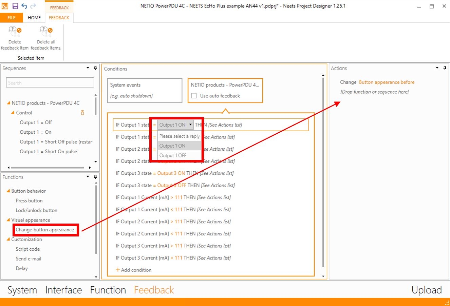Select sequence Output 1 = On

[x=35, y=132]
